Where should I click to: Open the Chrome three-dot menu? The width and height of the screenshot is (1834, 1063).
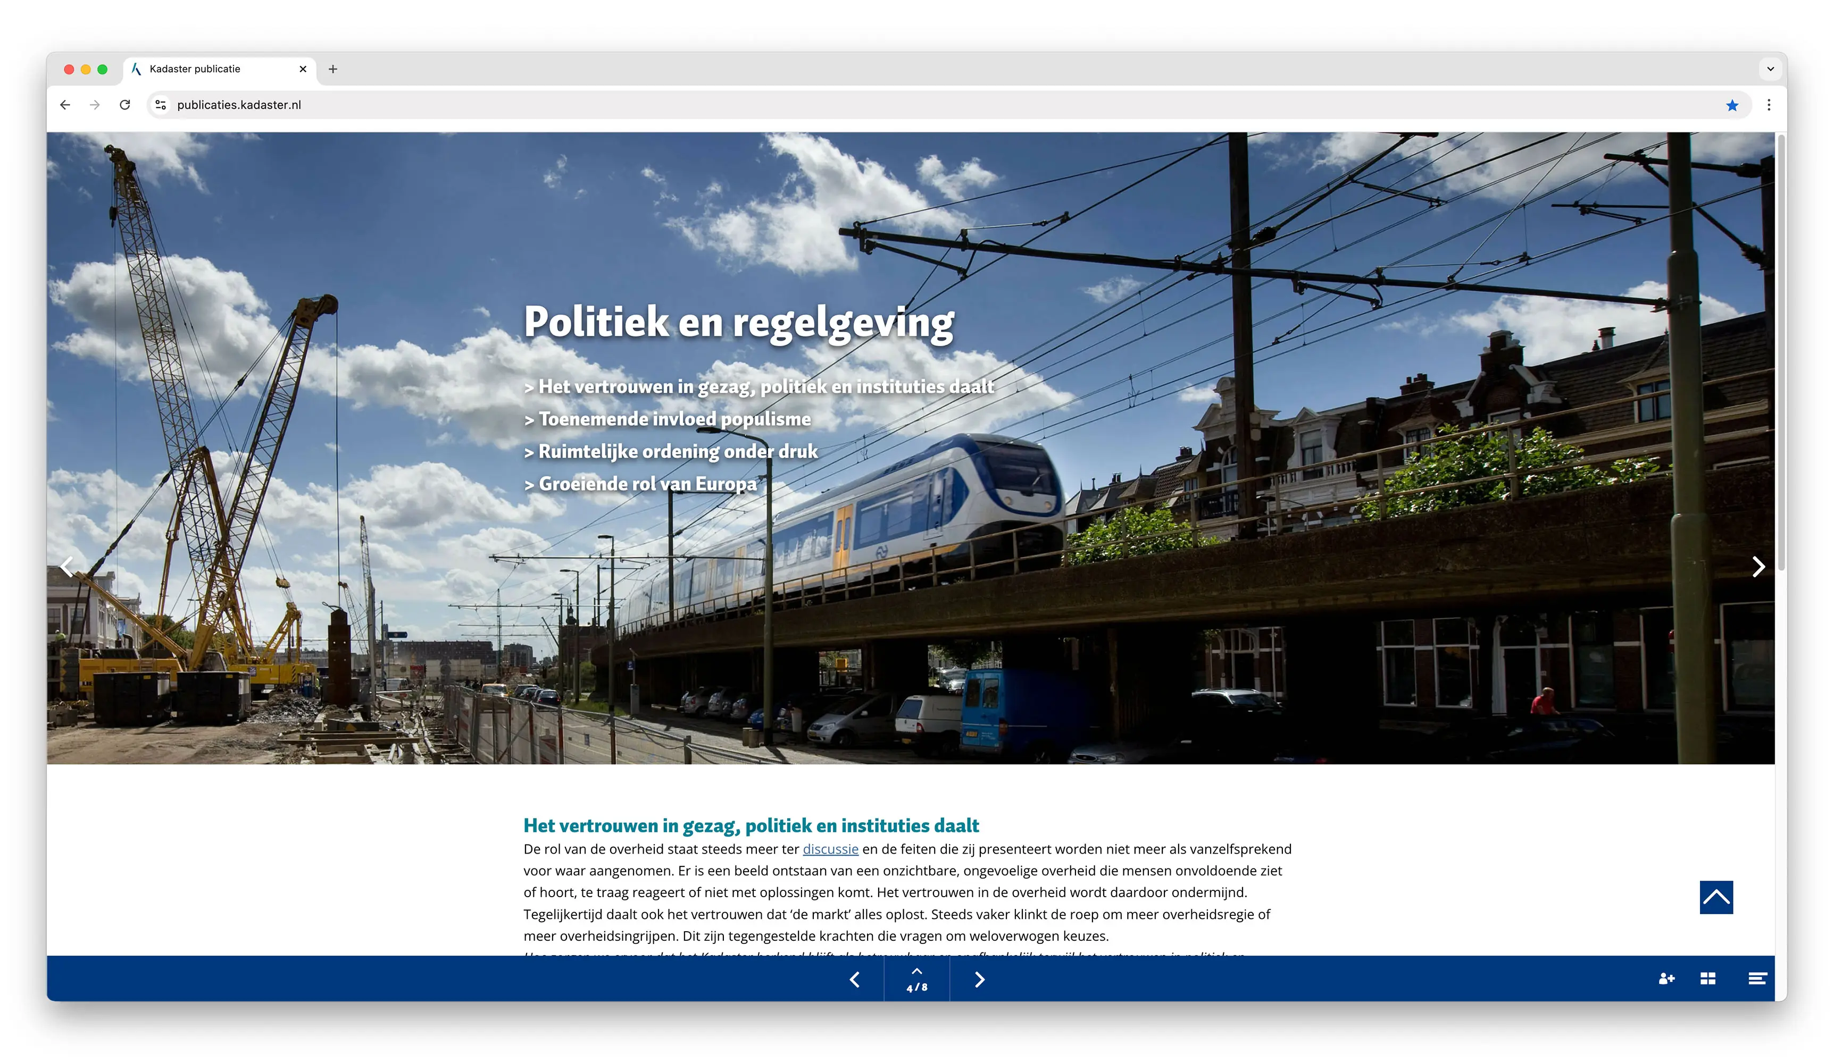[x=1769, y=105]
